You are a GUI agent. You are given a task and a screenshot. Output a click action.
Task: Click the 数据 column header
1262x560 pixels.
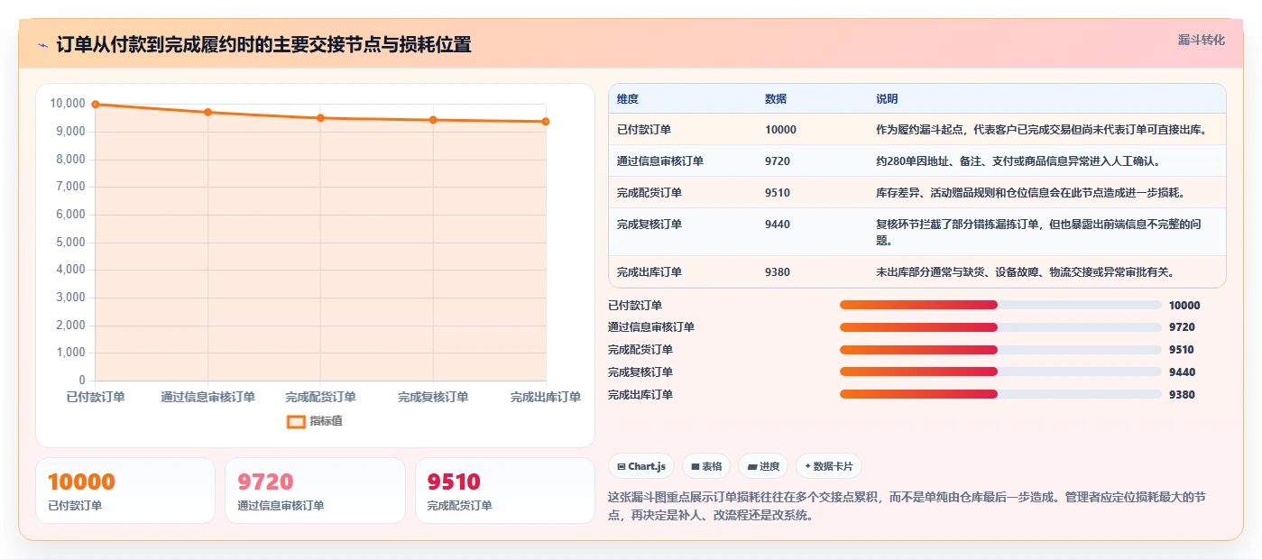776,99
